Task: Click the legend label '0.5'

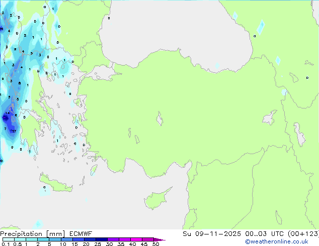Action: point(17,244)
